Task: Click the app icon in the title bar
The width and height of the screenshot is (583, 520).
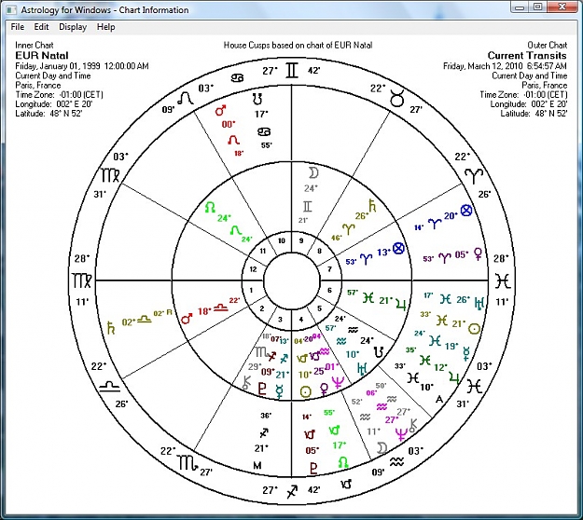Action: pos(11,9)
